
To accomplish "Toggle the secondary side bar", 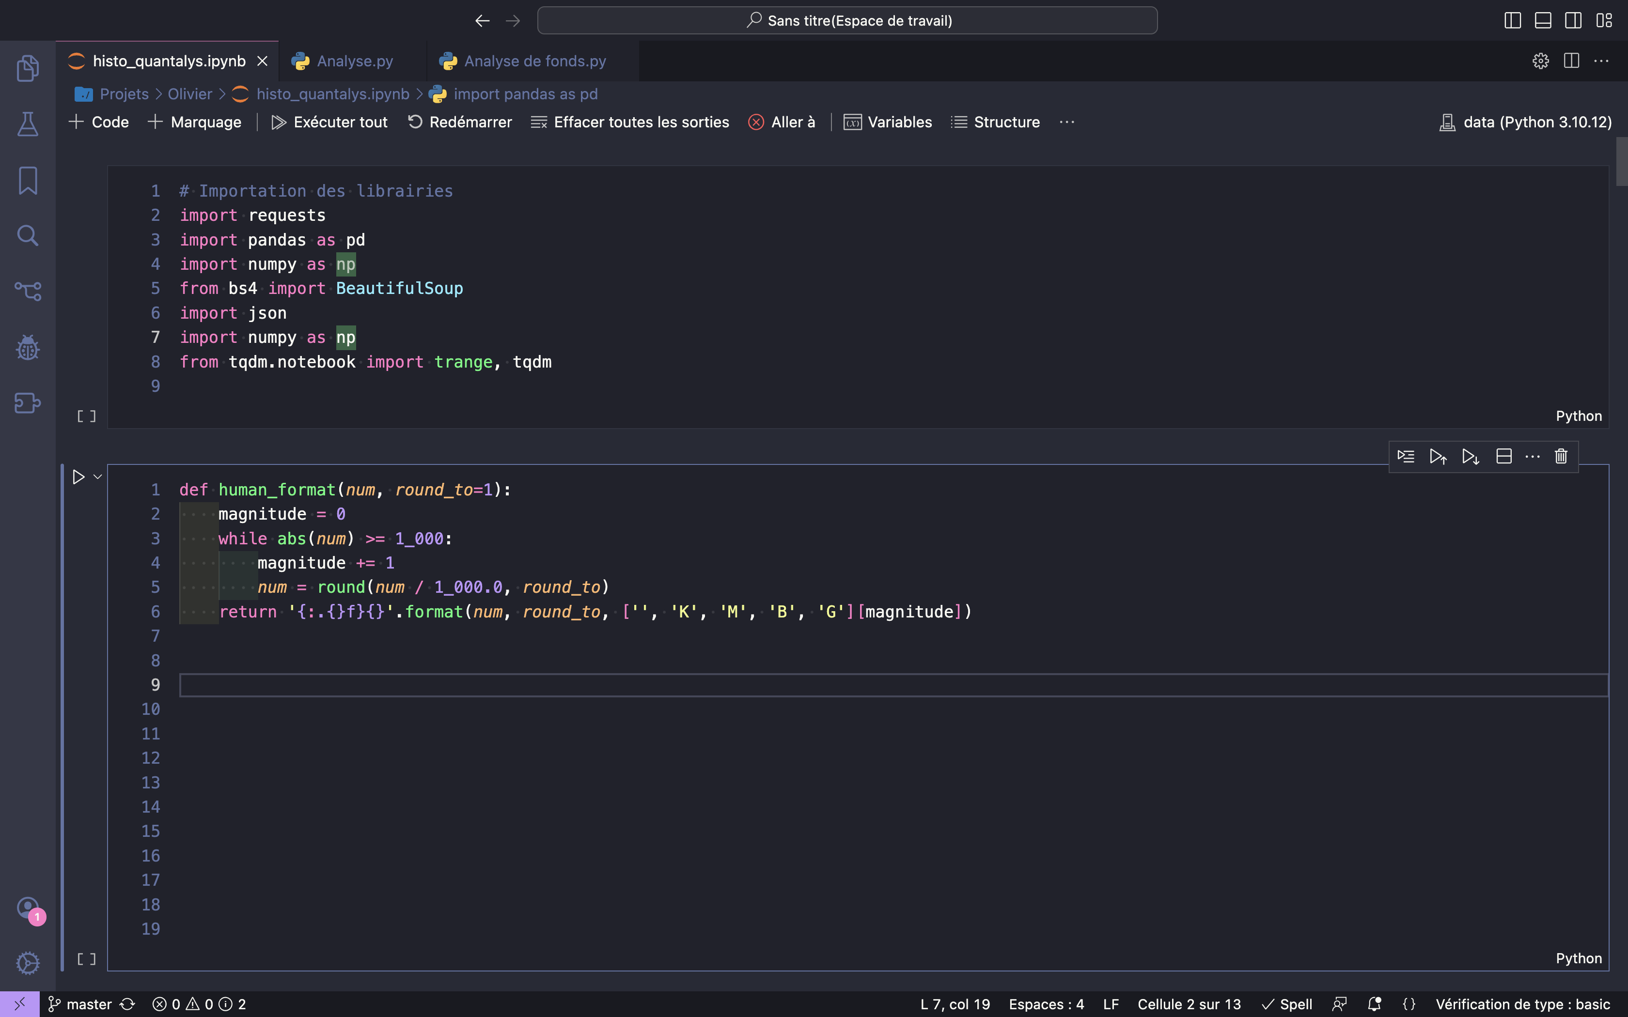I will 1573,20.
